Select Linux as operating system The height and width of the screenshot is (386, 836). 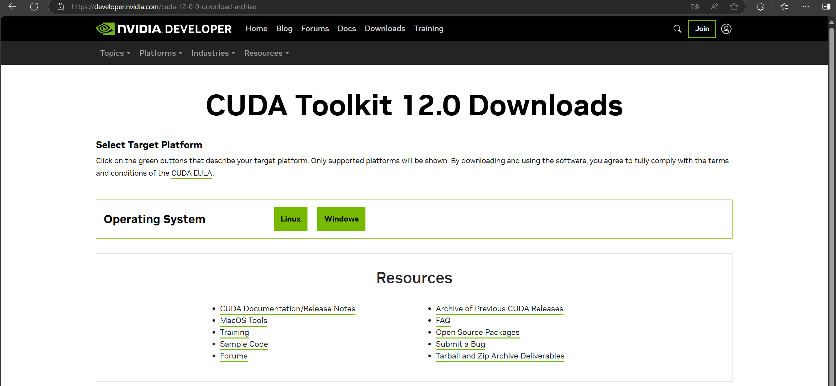[290, 219]
